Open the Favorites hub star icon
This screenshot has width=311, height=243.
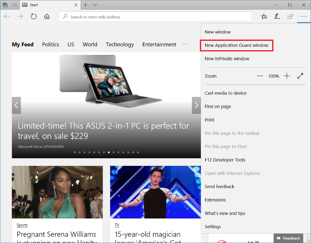coord(264,16)
